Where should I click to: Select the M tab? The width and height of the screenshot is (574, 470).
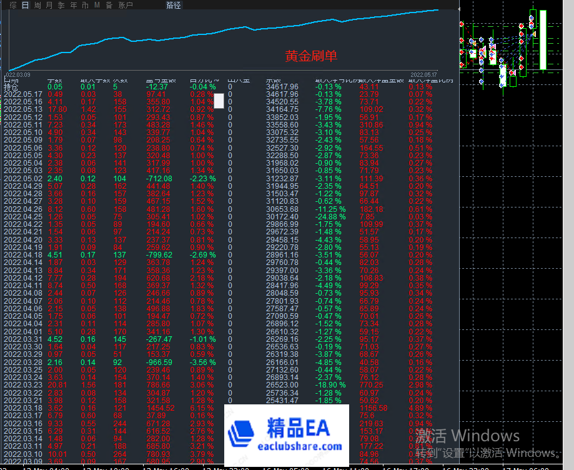97,5
